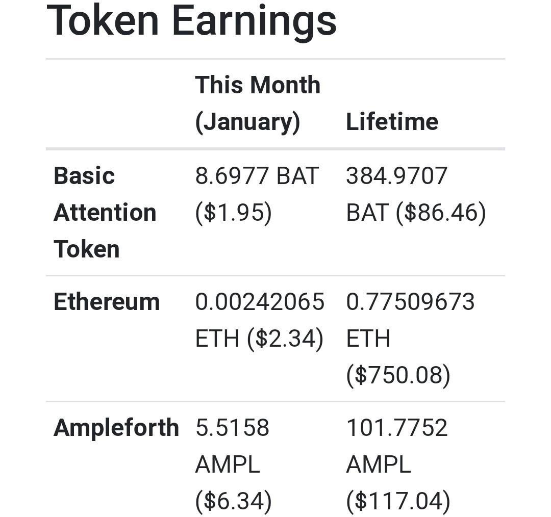Click the ($1.95) BAT dollar value
This screenshot has width=551, height=517.
coord(233,213)
